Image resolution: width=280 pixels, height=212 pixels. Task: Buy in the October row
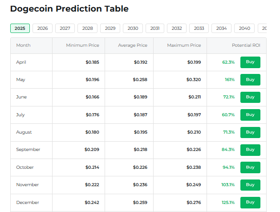pos(250,167)
